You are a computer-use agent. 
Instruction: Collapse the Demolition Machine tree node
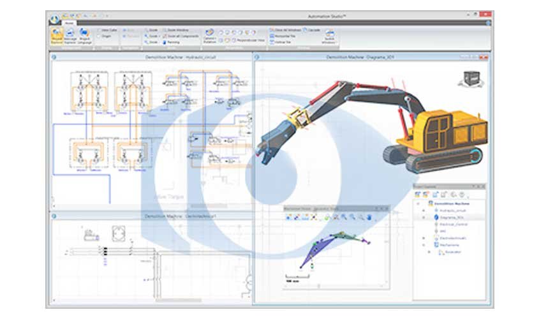pyautogui.click(x=418, y=204)
